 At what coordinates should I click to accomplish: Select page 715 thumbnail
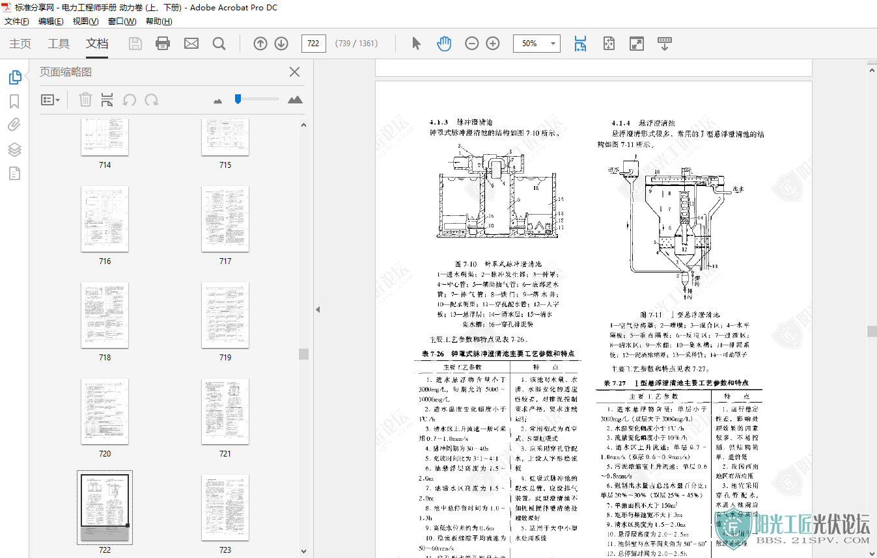coord(225,137)
